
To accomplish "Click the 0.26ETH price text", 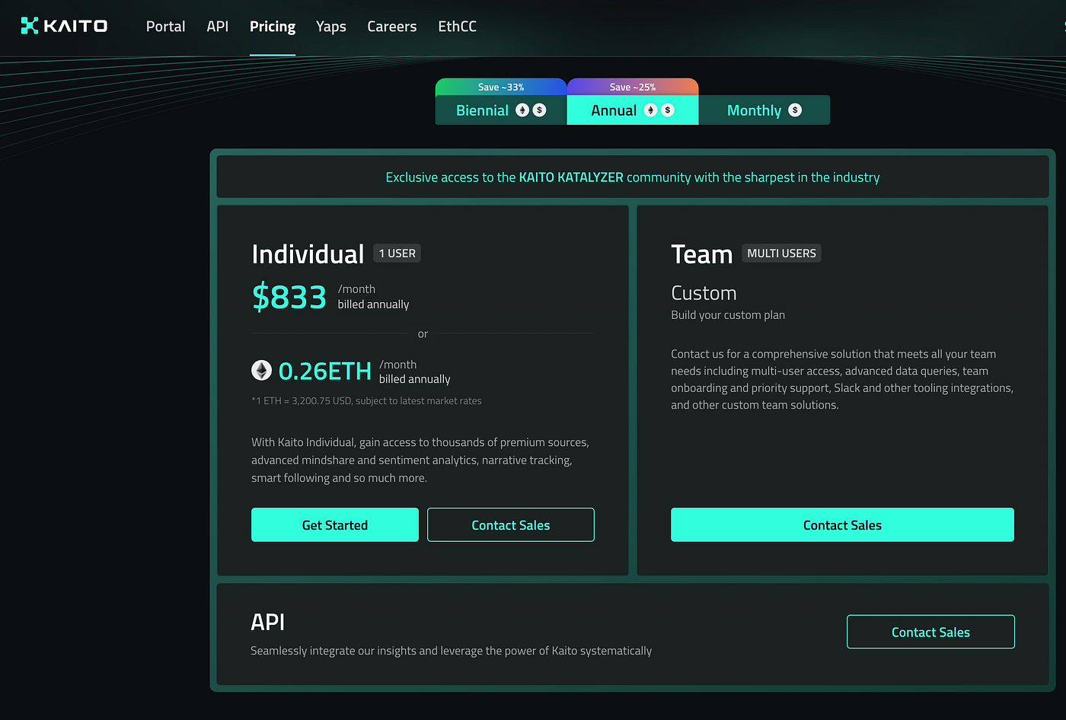I will 325,371.
